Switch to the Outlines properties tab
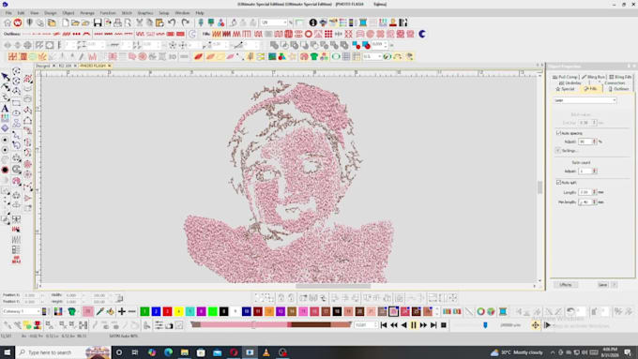Screen dimensions: 638x359 (618, 89)
